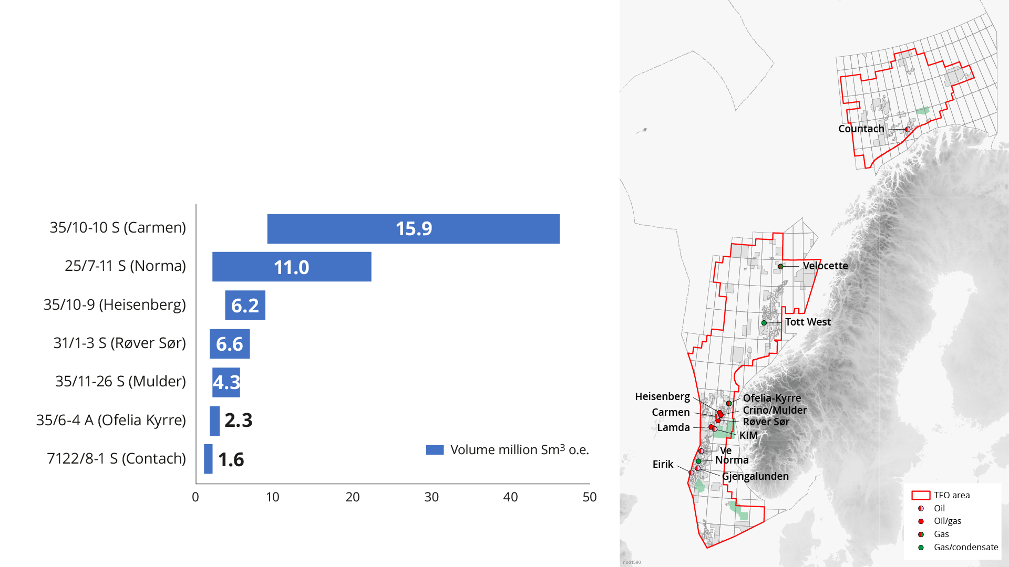Screen dimensions: 1009x567
Task: Click the Velocette gas marker
Action: point(780,267)
